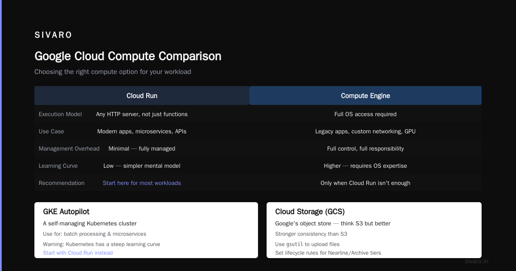
Task: Click 'Any HTTP server, not just functions' cell
Action: (142, 114)
